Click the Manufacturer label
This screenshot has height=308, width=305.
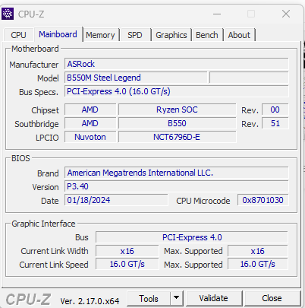pyautogui.click(x=34, y=65)
